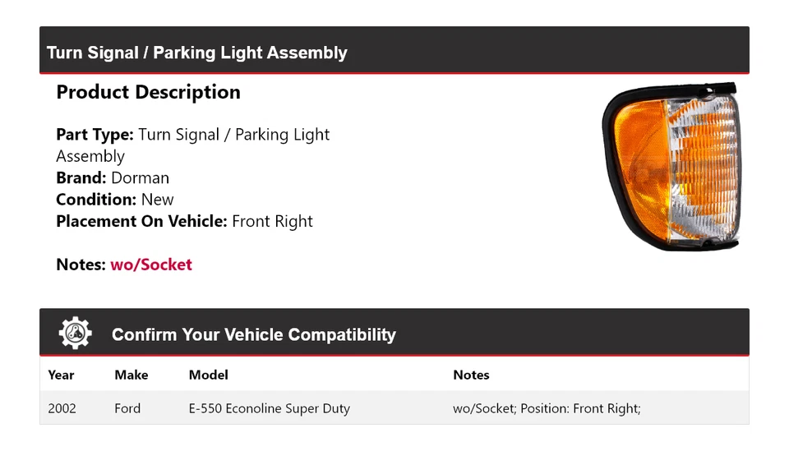Click the Notes label in description
The height and width of the screenshot is (451, 789).
[81, 265]
